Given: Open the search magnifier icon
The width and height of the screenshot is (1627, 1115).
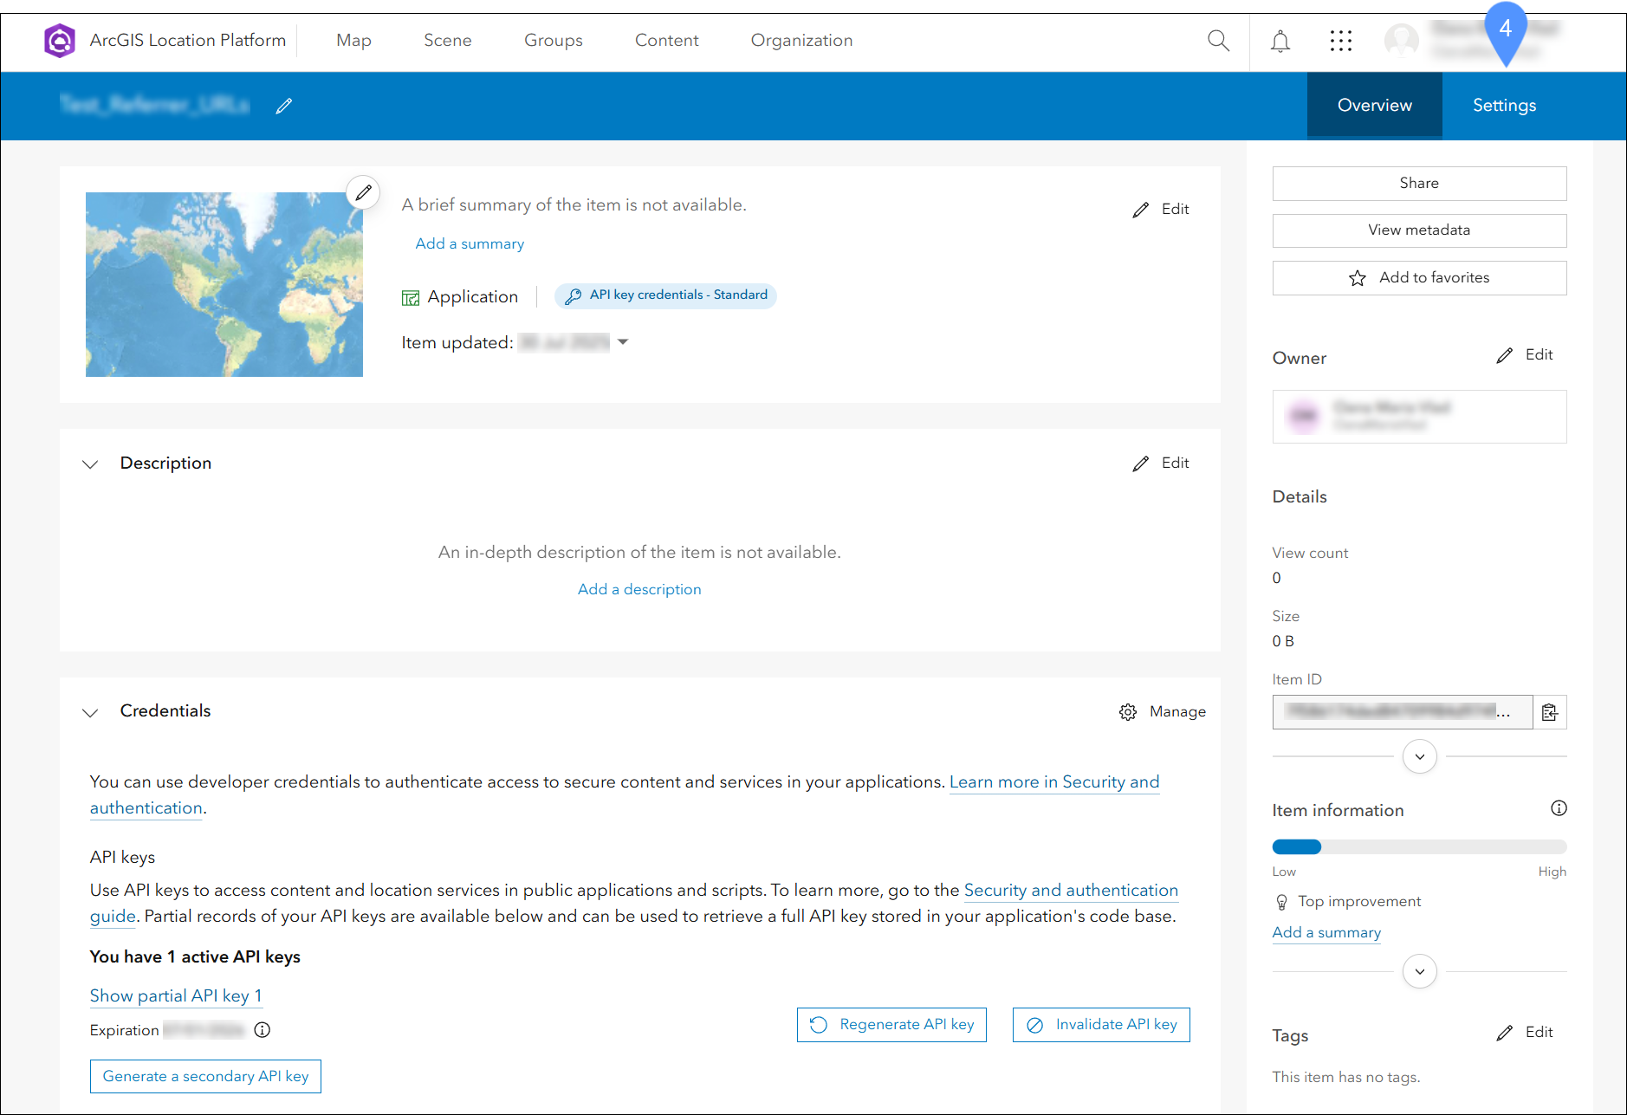Looking at the screenshot, I should pos(1218,41).
